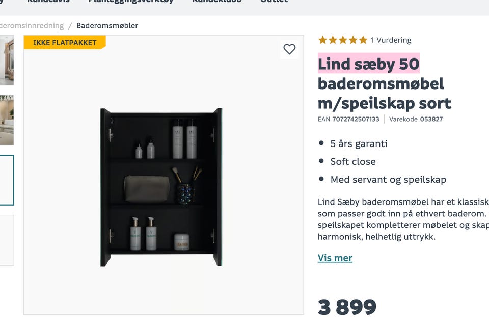Select Outlet in the top menu
The width and height of the screenshot is (489, 321).
274,2
